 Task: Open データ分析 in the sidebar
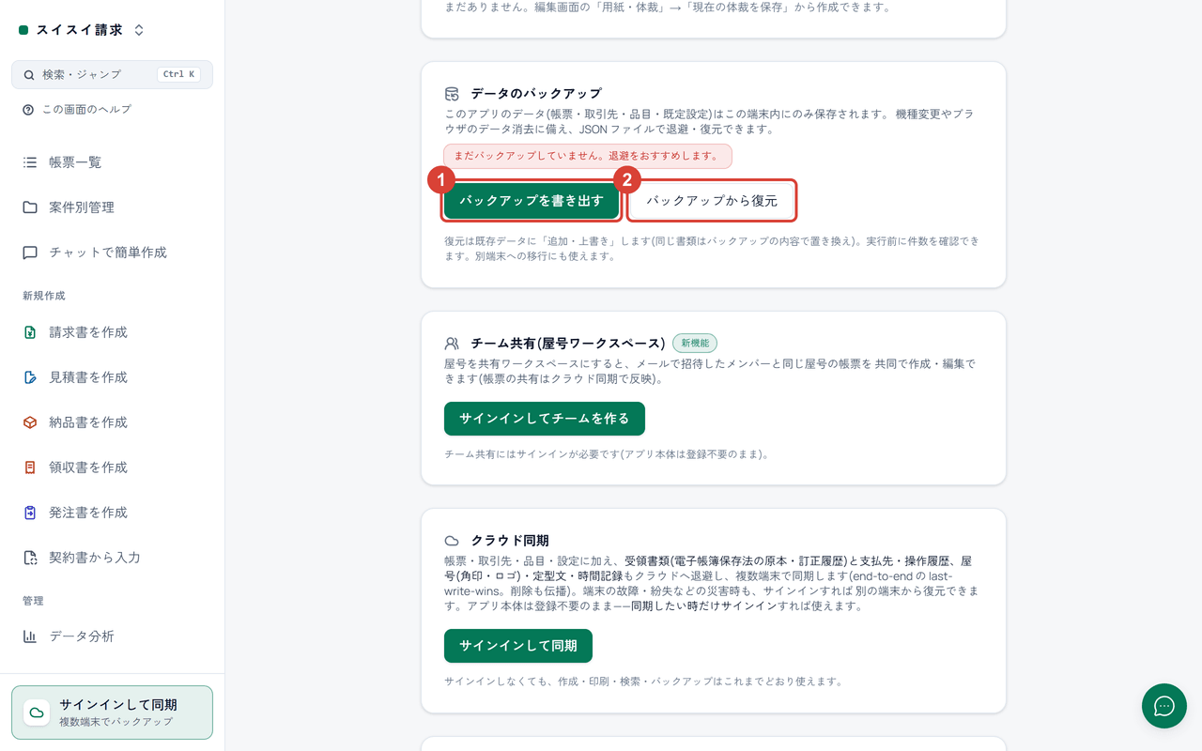113,636
